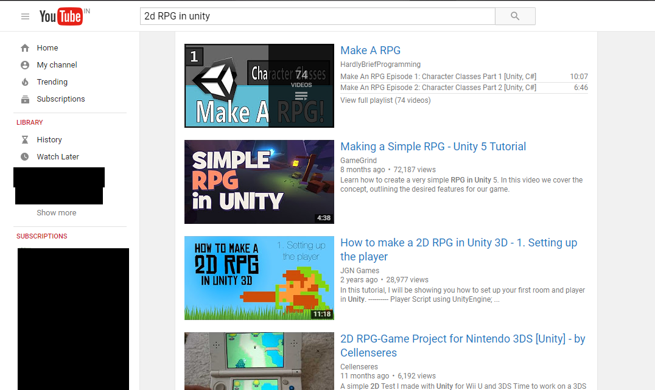Open My channel from sidebar
This screenshot has width=655, height=390.
pyautogui.click(x=57, y=65)
